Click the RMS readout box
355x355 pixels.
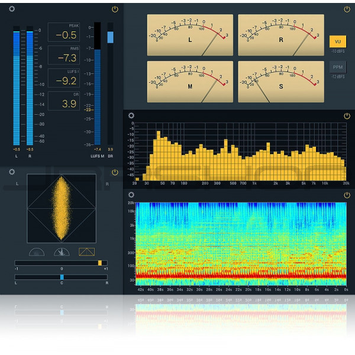click(x=63, y=56)
